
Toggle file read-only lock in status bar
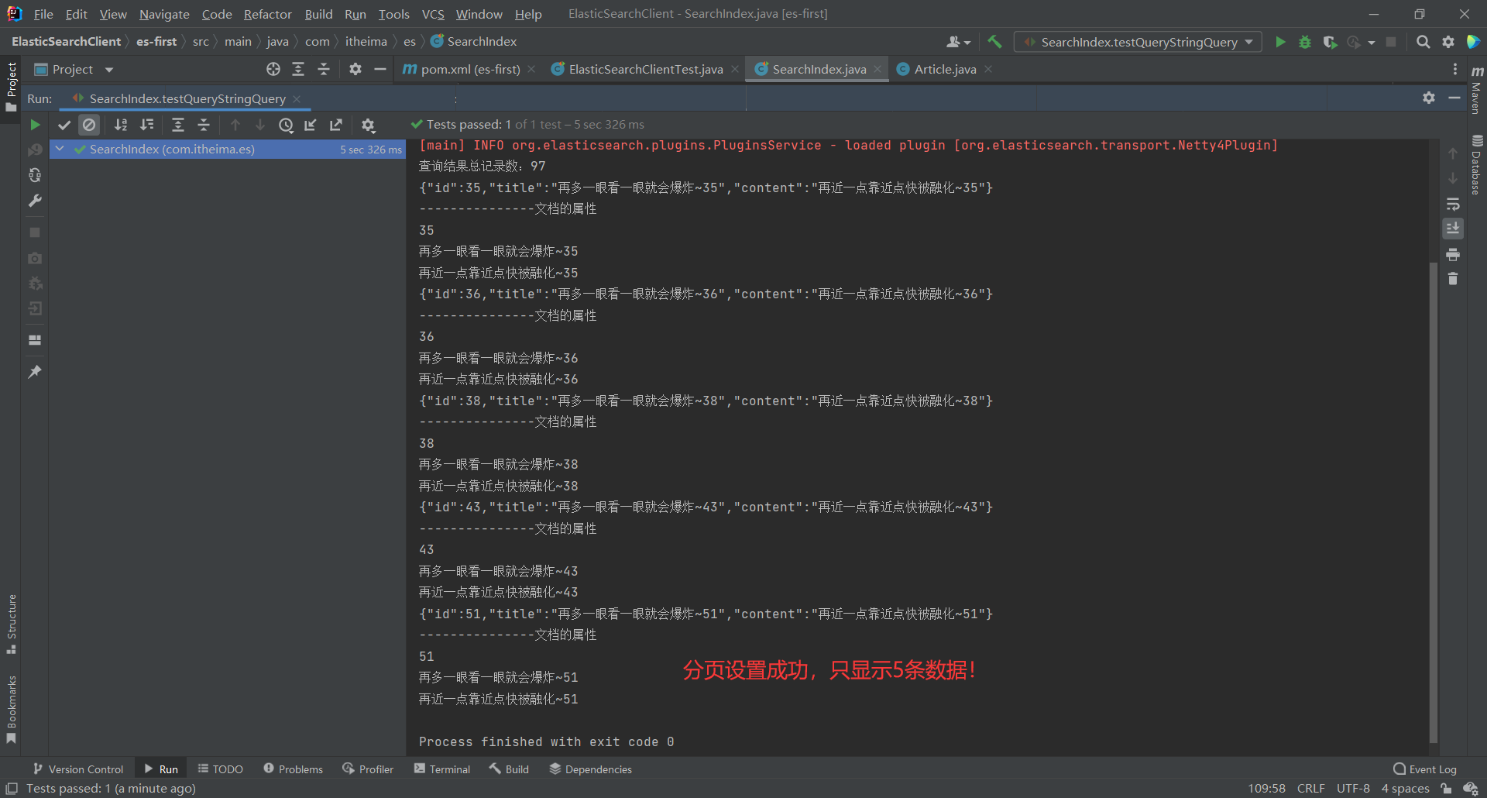tap(1446, 789)
